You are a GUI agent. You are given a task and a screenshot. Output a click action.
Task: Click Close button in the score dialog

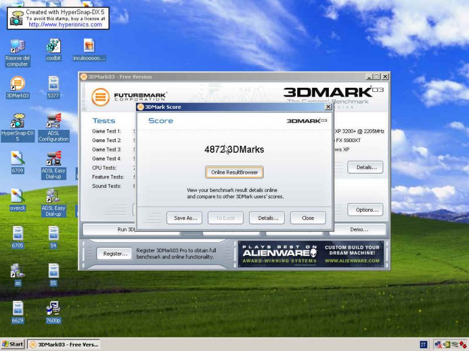308,218
